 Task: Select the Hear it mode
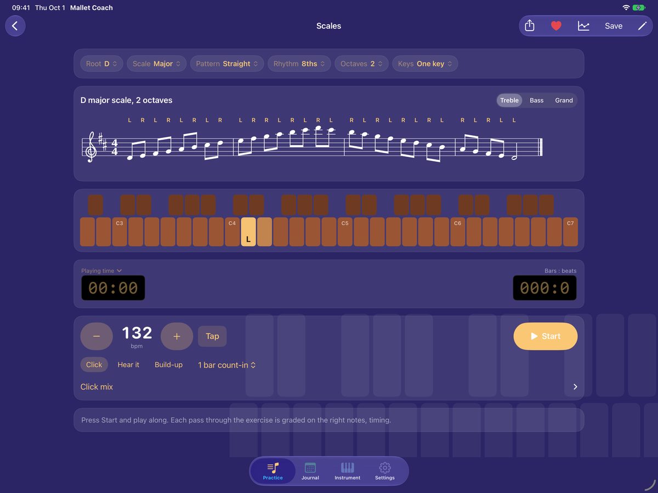(128, 365)
